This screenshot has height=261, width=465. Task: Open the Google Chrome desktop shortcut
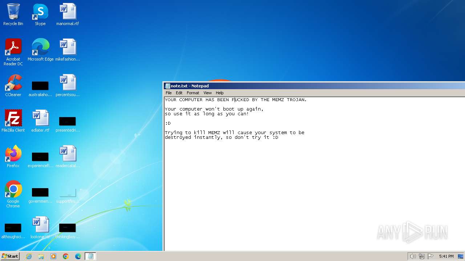click(x=13, y=194)
